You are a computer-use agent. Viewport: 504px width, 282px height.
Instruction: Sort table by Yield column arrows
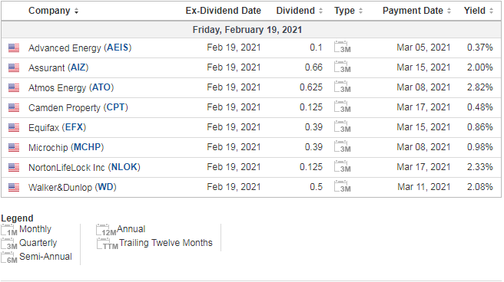(491, 11)
